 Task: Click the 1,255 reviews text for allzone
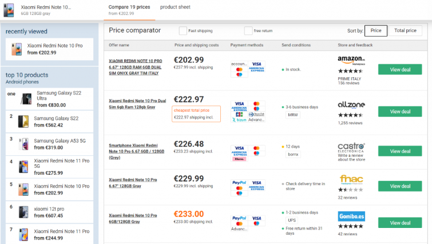tap(350, 123)
